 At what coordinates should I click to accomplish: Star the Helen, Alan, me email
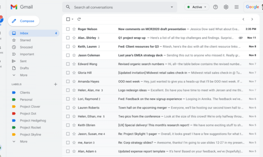74,90
